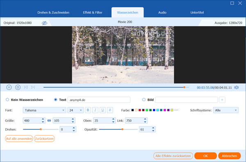Pause the video playback
Screen dimensions: 246x162
(9, 87)
